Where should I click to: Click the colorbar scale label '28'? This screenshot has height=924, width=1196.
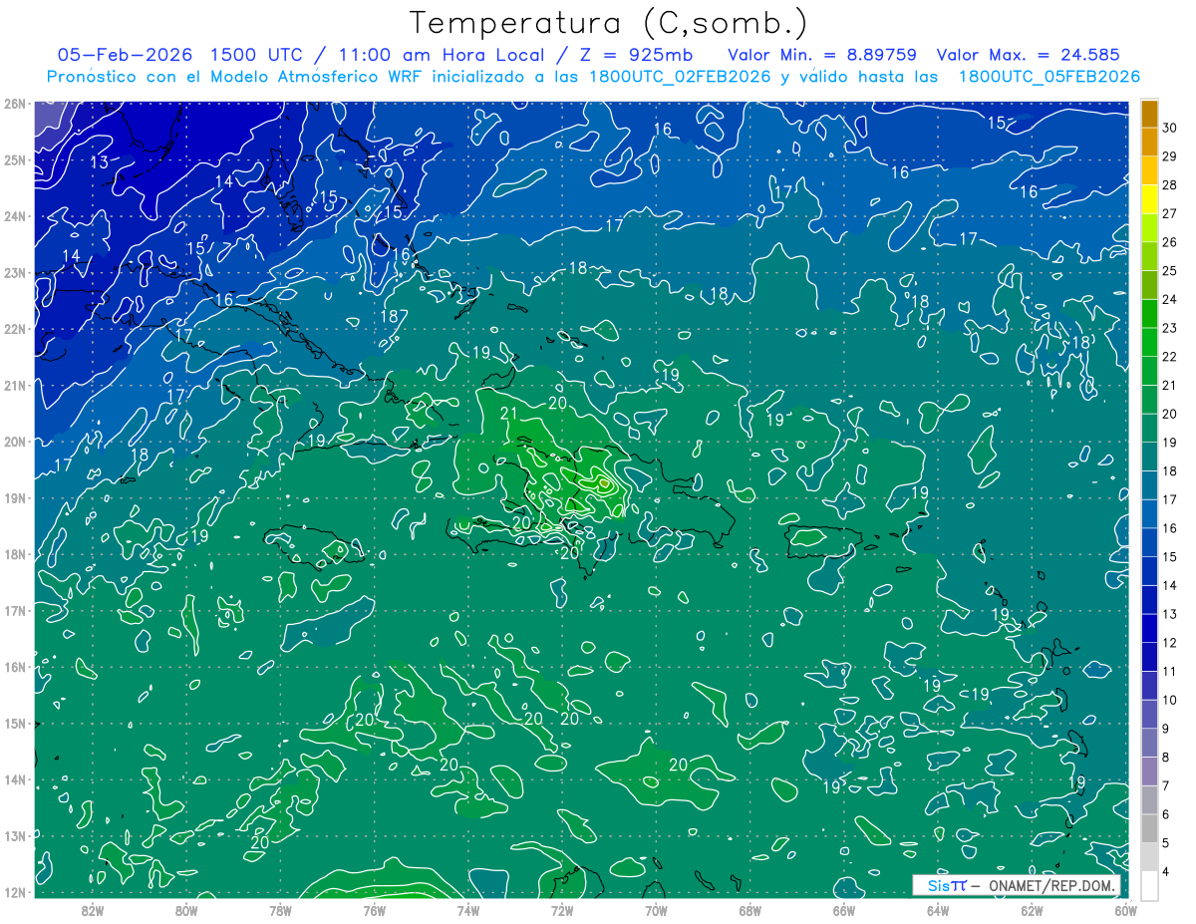pos(1170,185)
